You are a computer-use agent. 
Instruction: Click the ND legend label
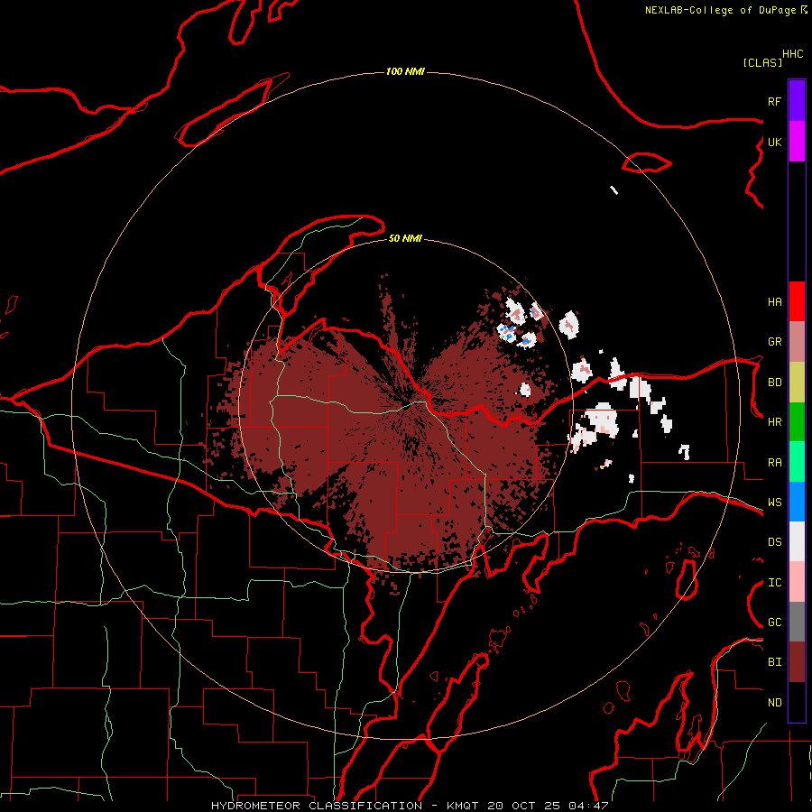pos(774,703)
